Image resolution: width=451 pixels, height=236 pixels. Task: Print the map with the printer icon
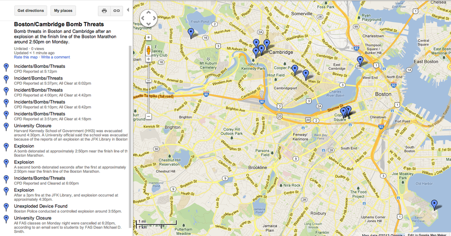pyautogui.click(x=104, y=11)
